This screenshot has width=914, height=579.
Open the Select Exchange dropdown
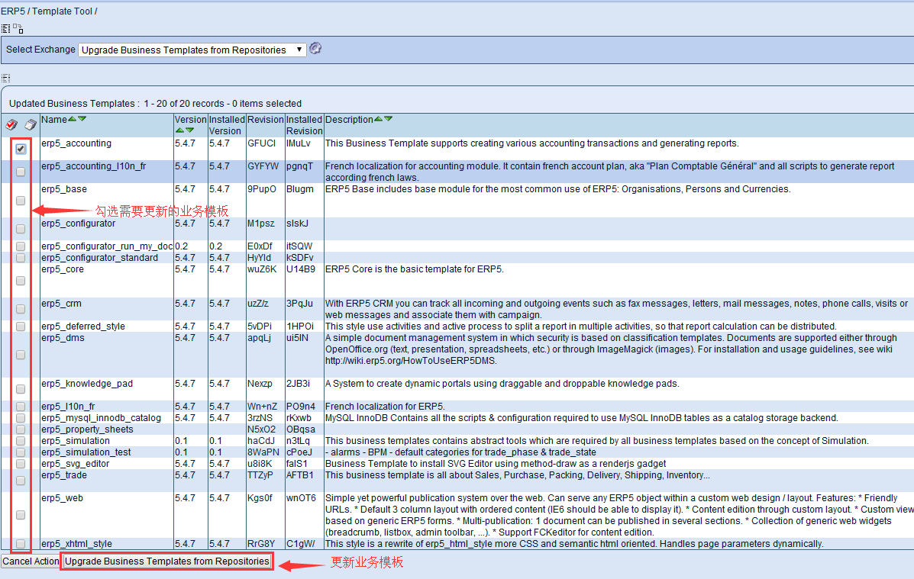coord(192,50)
